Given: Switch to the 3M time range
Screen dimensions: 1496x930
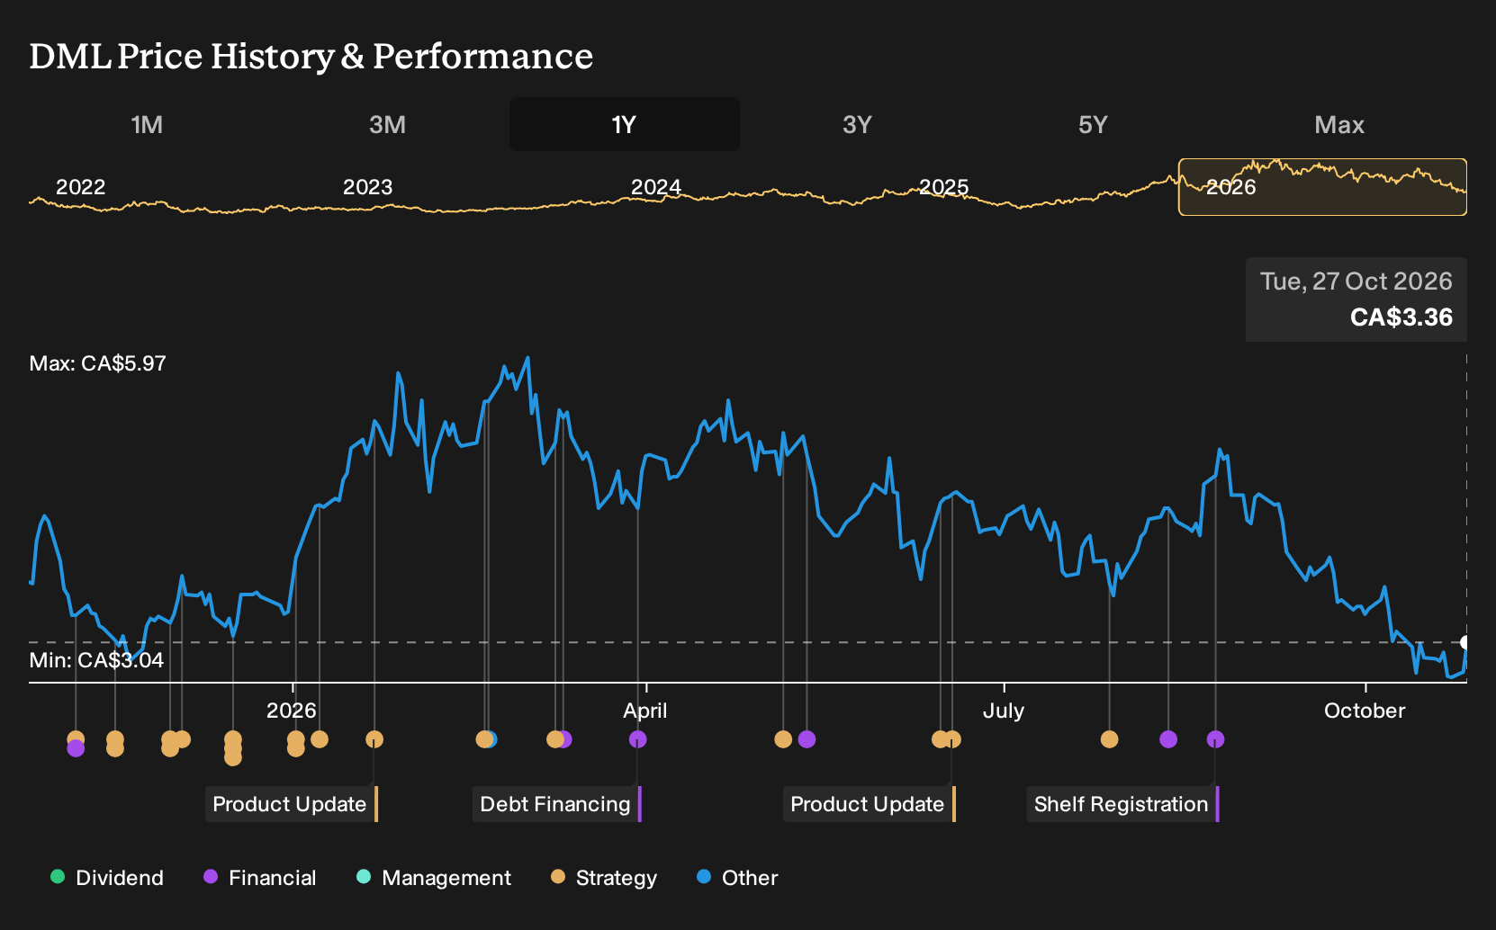Looking at the screenshot, I should 387,125.
